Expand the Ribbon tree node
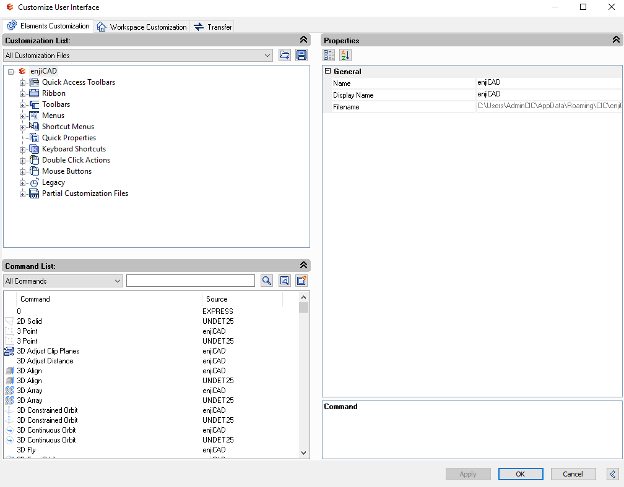The image size is (624, 487). click(x=23, y=94)
